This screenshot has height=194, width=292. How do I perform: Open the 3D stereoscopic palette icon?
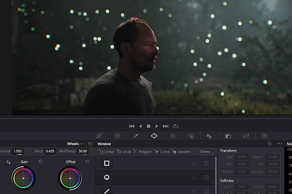click(264, 136)
